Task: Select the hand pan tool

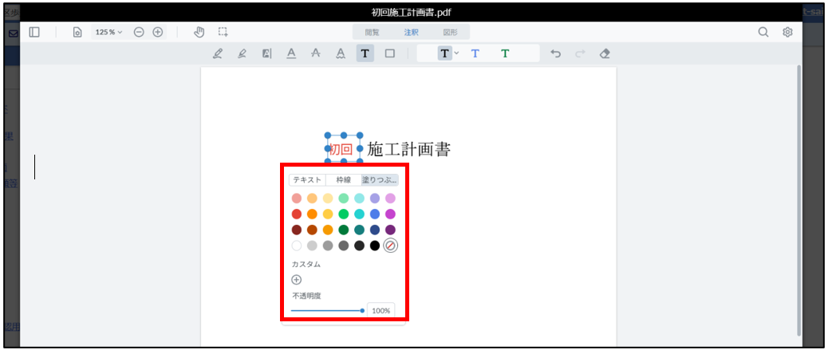Action: click(199, 32)
